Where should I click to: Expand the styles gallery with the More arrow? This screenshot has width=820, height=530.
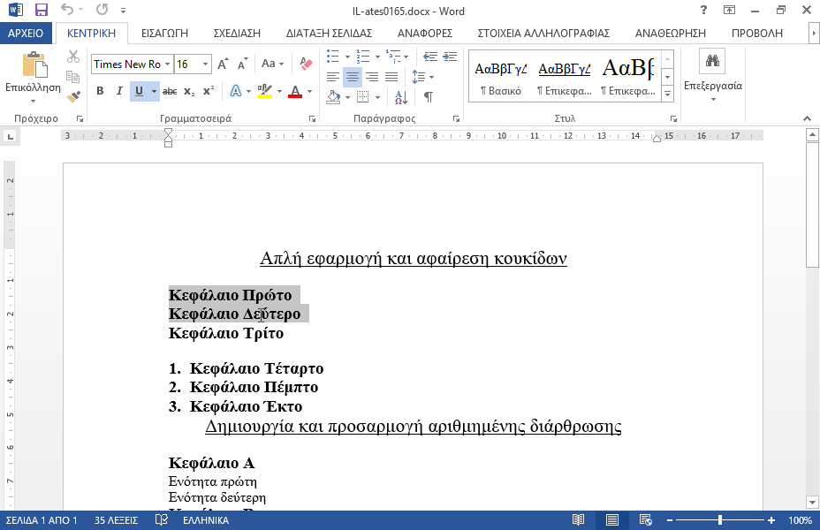(x=668, y=95)
